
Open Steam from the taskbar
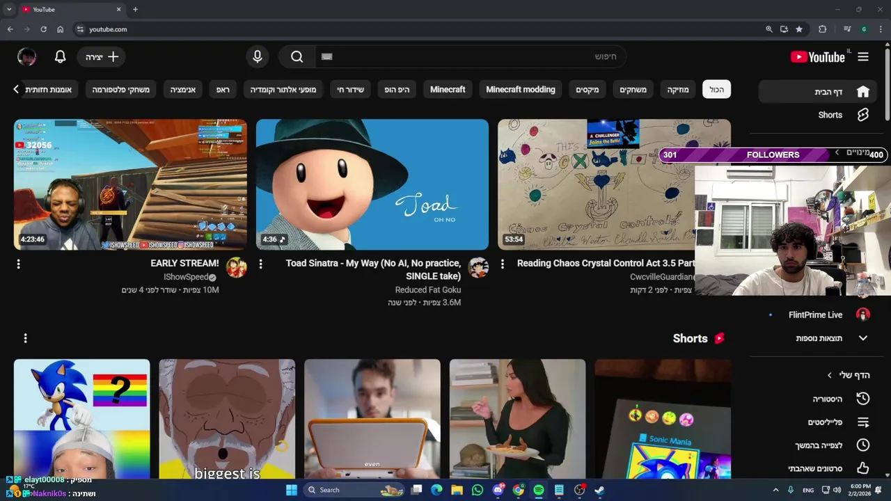click(599, 490)
